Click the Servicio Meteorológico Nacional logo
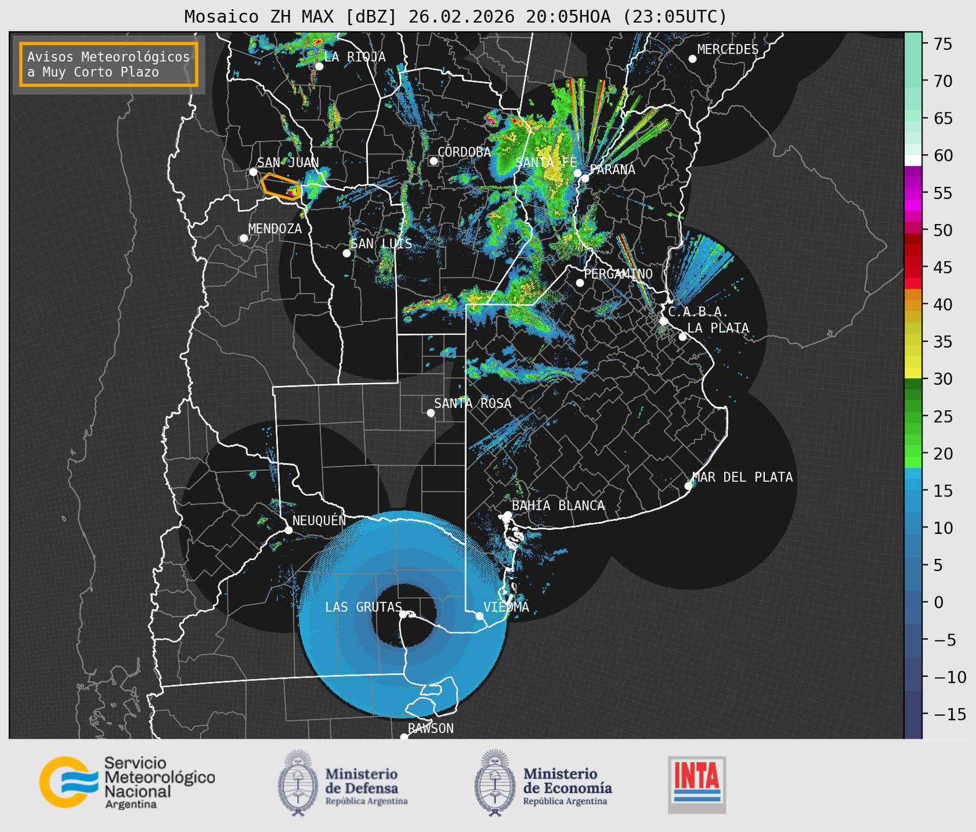The image size is (976, 832). click(x=127, y=782)
